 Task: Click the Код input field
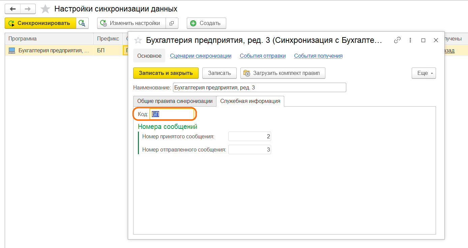click(172, 114)
